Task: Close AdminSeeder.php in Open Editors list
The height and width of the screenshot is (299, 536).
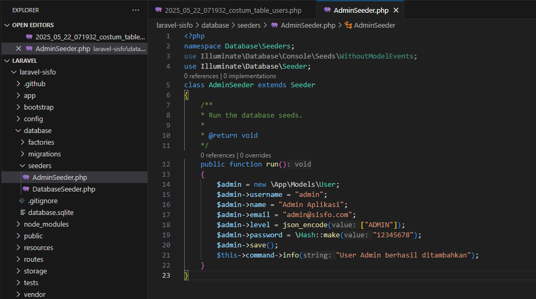Action: 19,48
